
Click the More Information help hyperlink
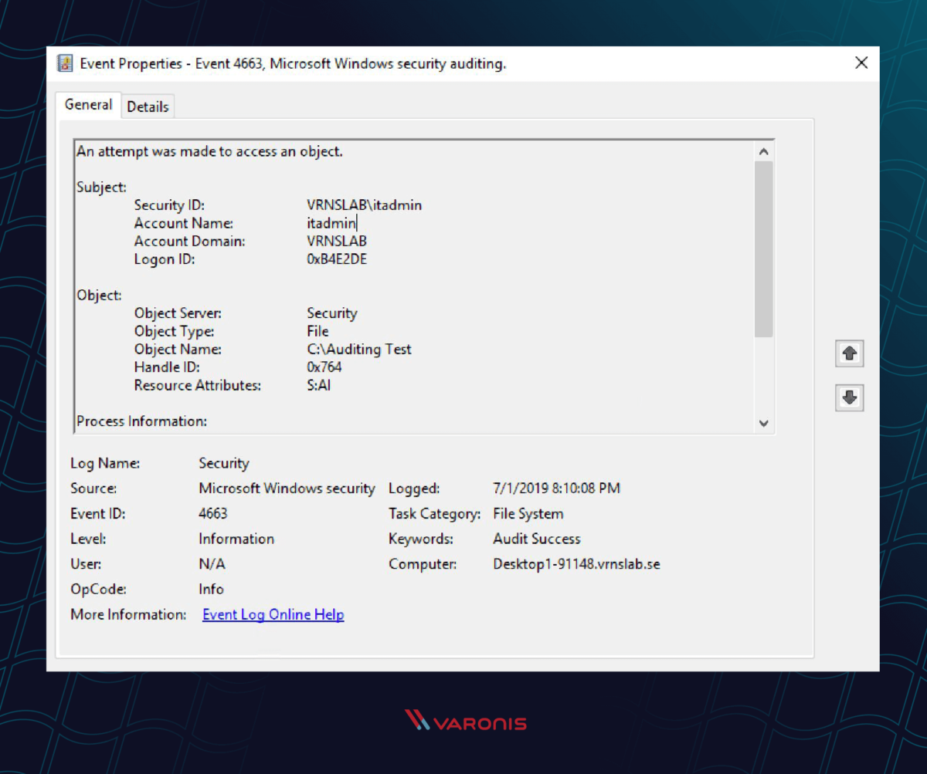[x=272, y=614]
